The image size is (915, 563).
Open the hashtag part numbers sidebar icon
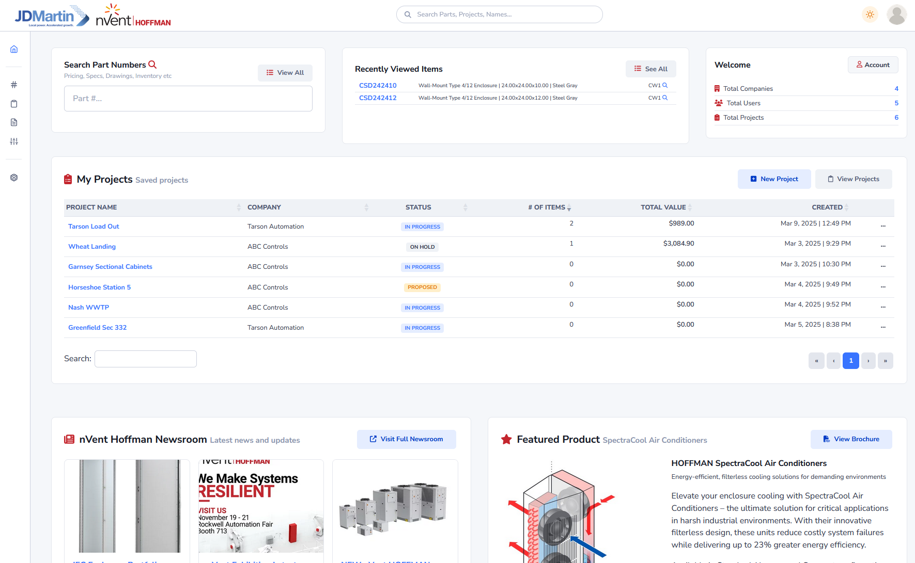pyautogui.click(x=14, y=85)
